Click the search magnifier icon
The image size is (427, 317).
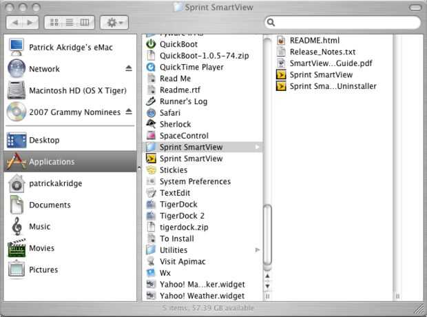[271, 22]
